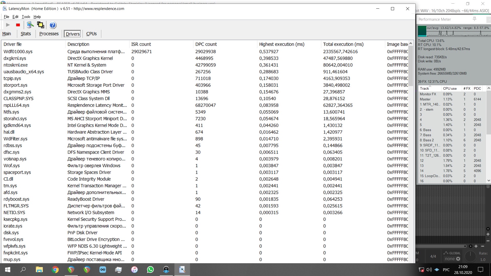Adjust the playback Rate knob
This screenshot has height=276, width=491.
[x=470, y=256]
